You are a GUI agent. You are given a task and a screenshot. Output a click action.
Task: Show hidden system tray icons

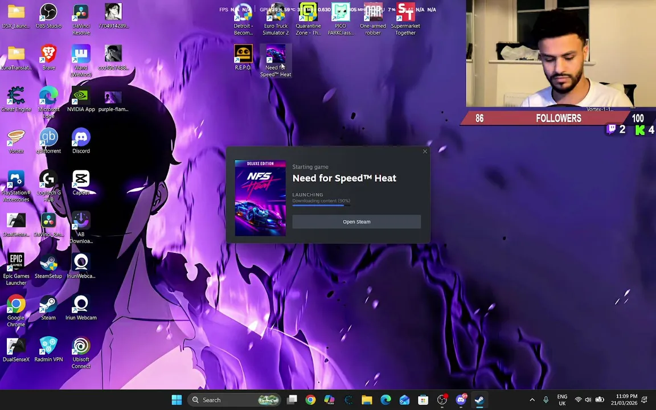click(x=532, y=400)
